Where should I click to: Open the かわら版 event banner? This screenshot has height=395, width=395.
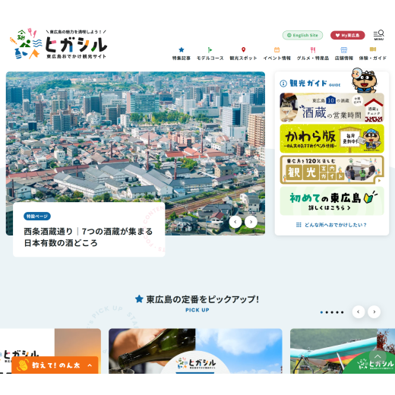tap(332, 138)
